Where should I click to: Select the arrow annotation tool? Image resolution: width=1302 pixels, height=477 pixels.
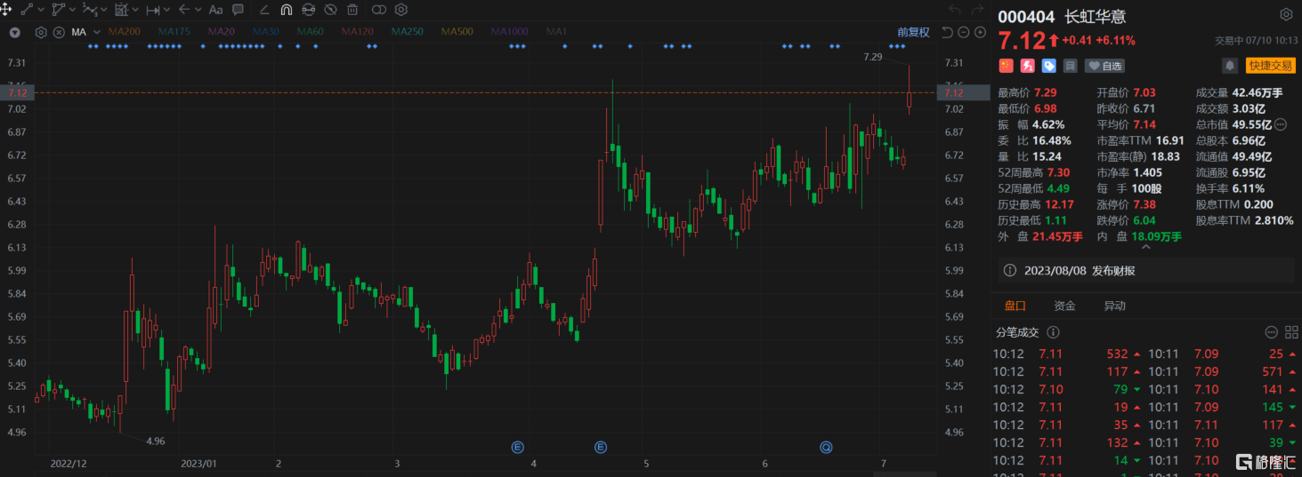click(x=184, y=10)
